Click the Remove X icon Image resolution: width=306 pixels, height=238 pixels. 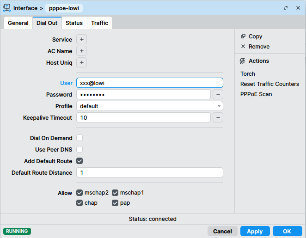click(x=243, y=46)
